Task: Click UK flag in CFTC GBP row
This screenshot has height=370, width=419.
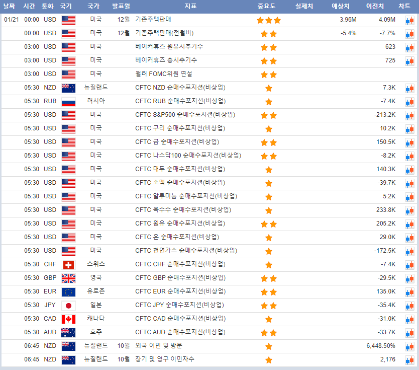Action: click(x=68, y=278)
